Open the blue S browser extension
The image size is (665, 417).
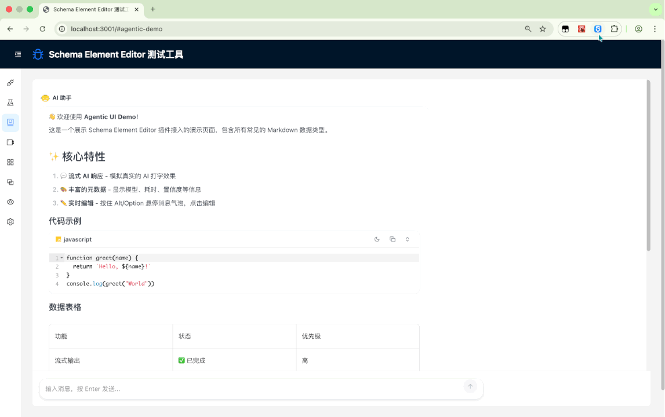click(598, 29)
